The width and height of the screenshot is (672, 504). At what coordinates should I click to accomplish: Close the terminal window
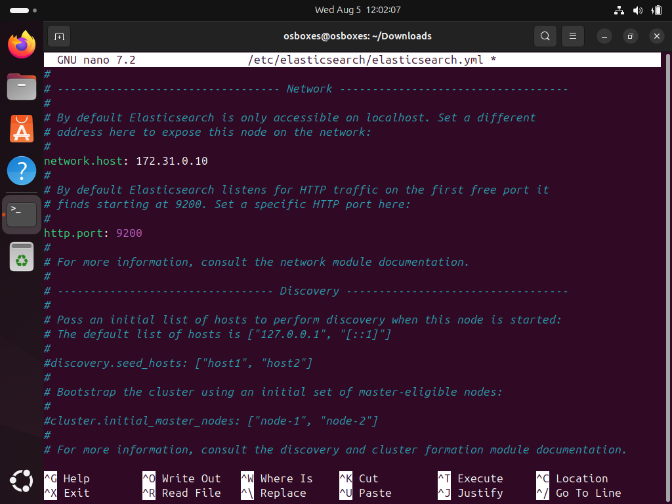point(656,37)
